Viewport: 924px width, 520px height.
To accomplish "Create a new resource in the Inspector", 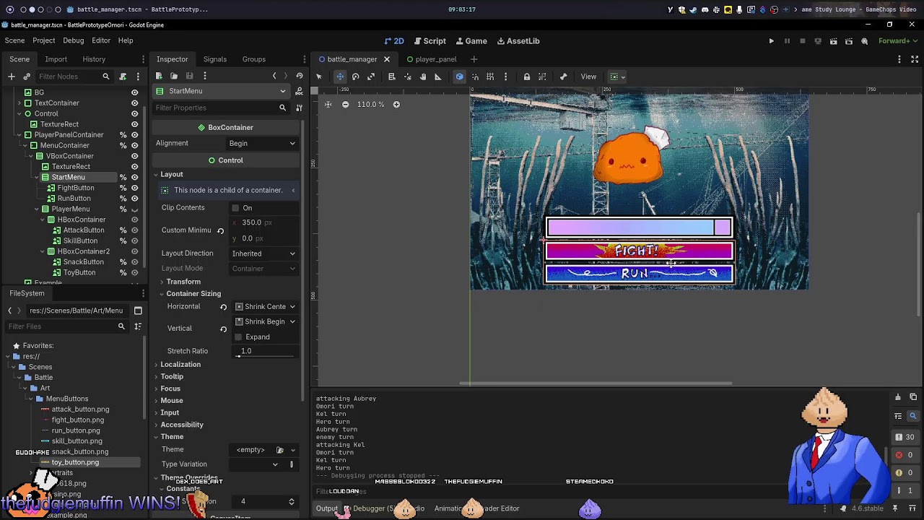I will (159, 76).
